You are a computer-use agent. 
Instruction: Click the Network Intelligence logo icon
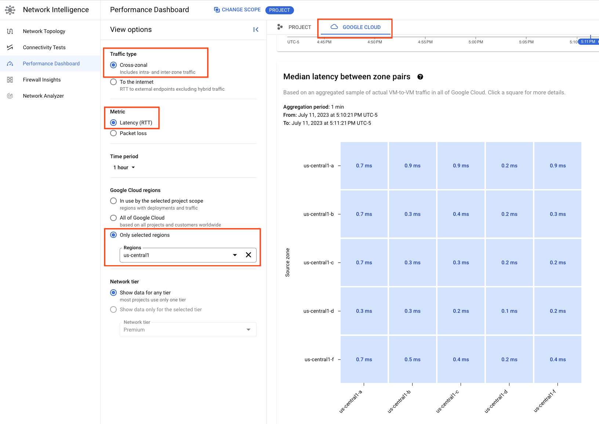[x=10, y=10]
